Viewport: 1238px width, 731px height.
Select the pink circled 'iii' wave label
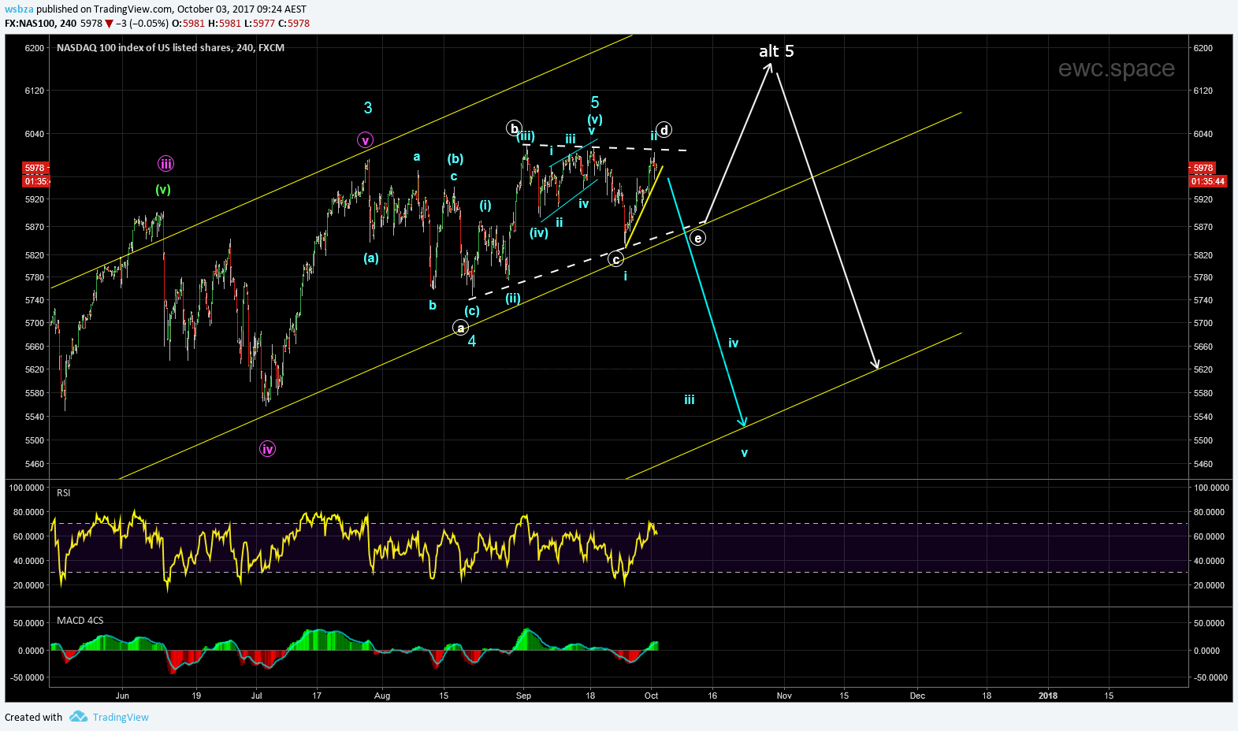[165, 164]
